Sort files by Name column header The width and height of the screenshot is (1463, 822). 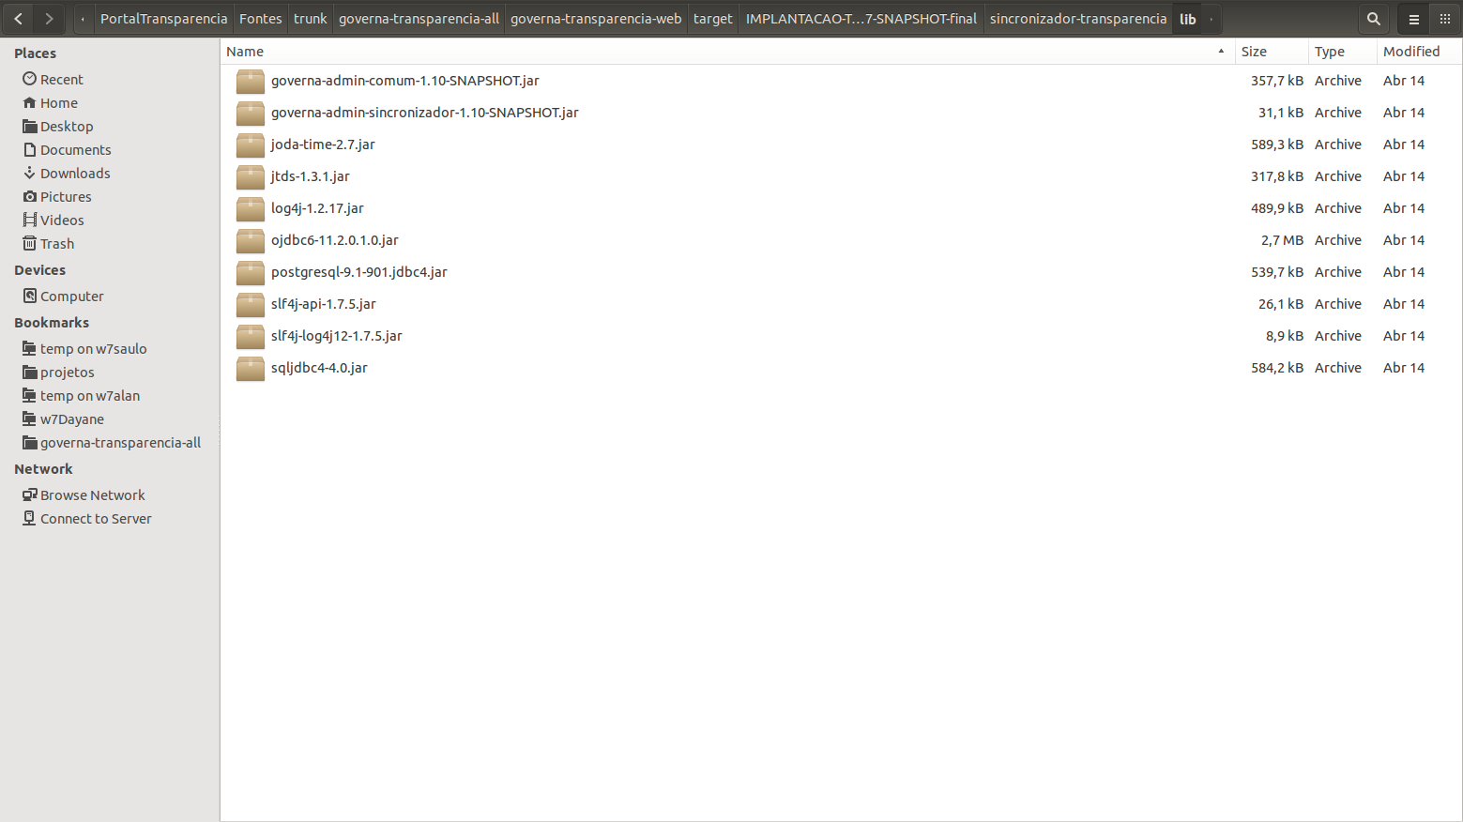click(727, 52)
